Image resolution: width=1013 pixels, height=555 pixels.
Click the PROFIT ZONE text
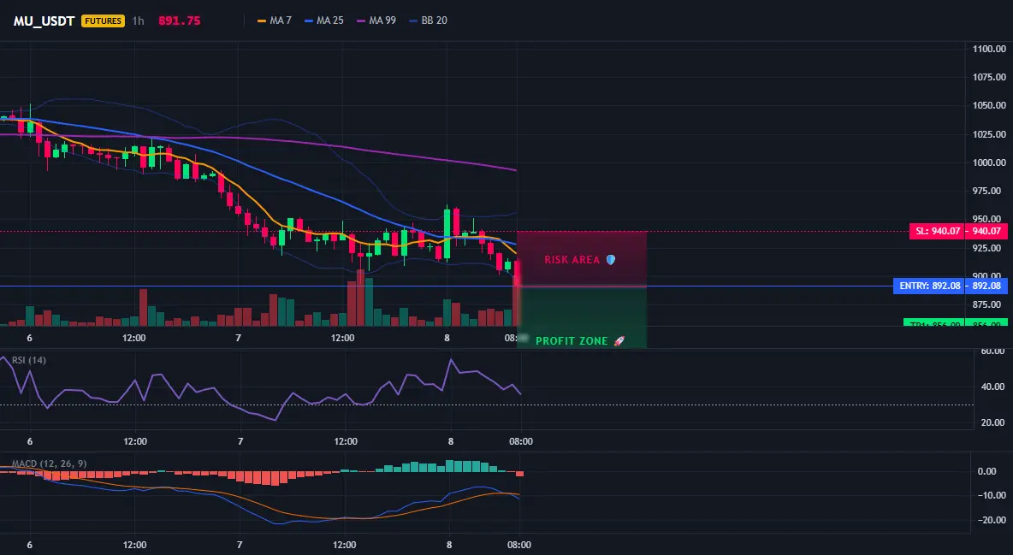572,340
